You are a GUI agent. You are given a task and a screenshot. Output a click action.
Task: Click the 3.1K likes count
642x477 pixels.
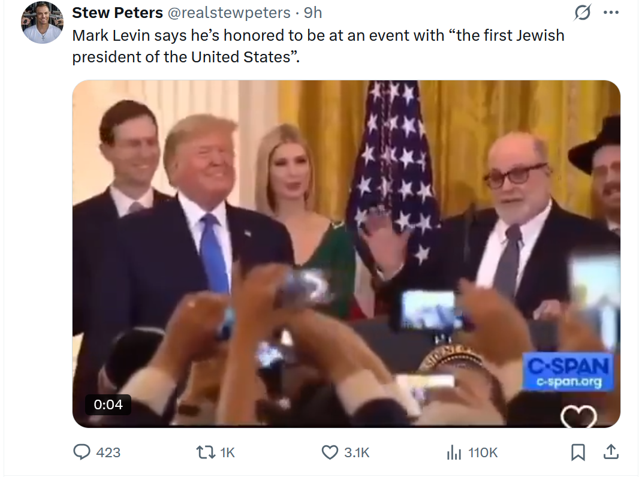tap(357, 452)
